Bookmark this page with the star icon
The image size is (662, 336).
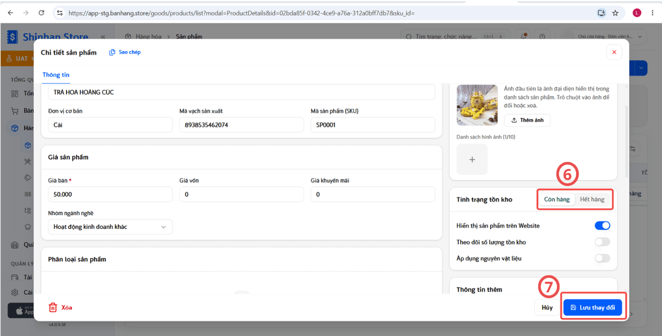[615, 13]
